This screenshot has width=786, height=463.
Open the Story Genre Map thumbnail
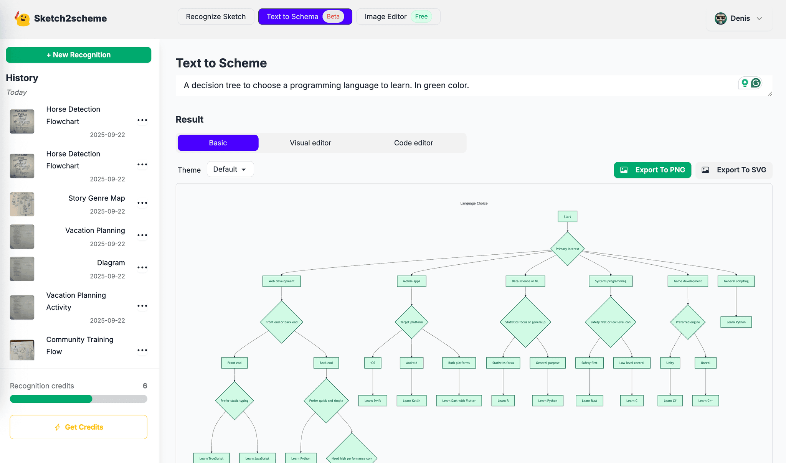click(22, 204)
